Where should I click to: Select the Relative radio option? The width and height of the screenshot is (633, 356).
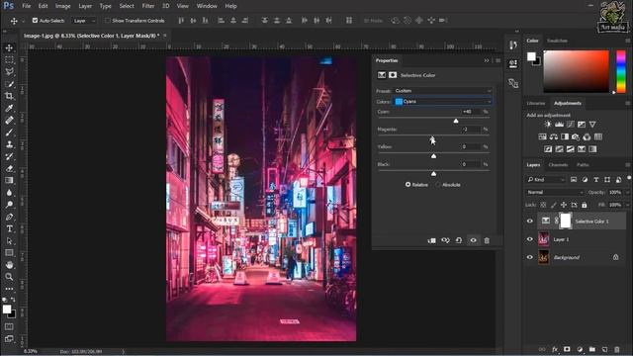pos(407,185)
